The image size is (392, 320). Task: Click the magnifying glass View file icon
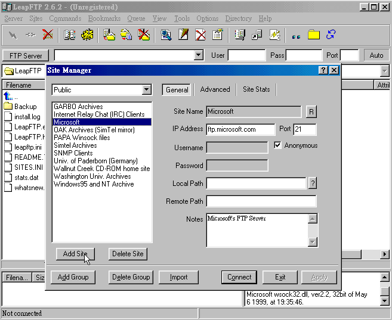(x=166, y=35)
